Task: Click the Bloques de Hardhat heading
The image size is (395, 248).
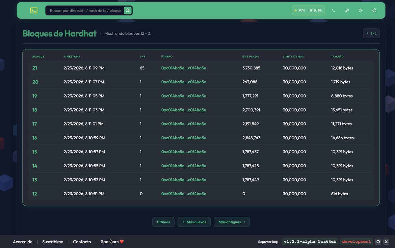Action: (x=60, y=33)
